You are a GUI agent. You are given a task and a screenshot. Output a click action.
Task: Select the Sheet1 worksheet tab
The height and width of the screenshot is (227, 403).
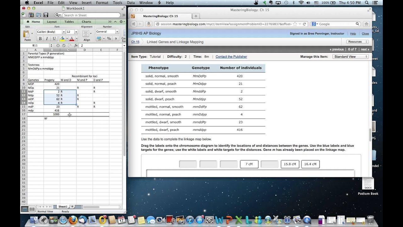click(63, 207)
